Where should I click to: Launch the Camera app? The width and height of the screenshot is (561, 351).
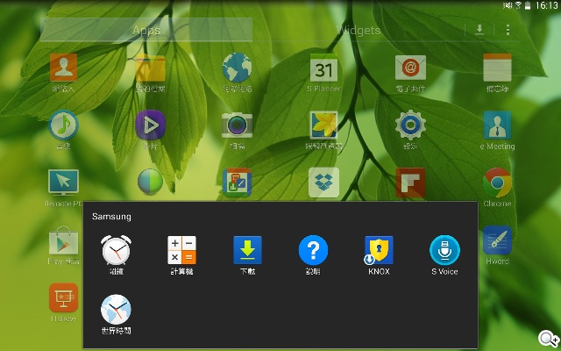tap(237, 125)
